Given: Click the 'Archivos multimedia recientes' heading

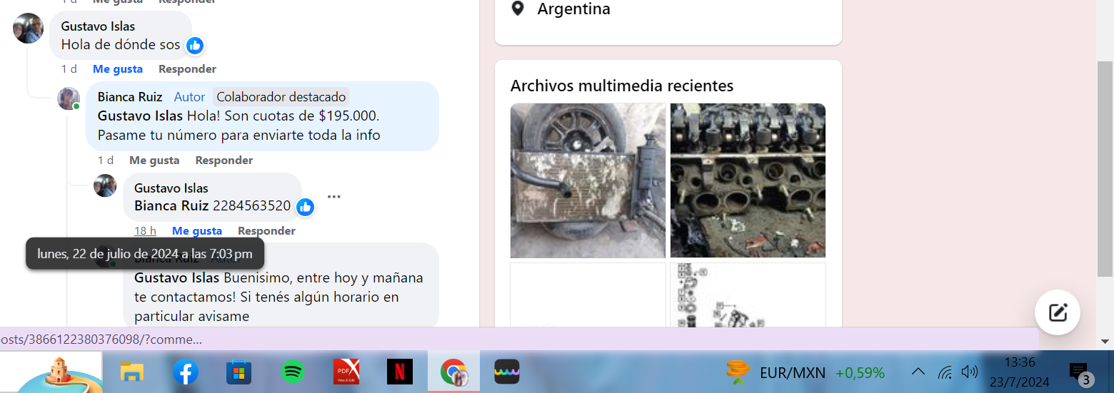Looking at the screenshot, I should (x=622, y=86).
